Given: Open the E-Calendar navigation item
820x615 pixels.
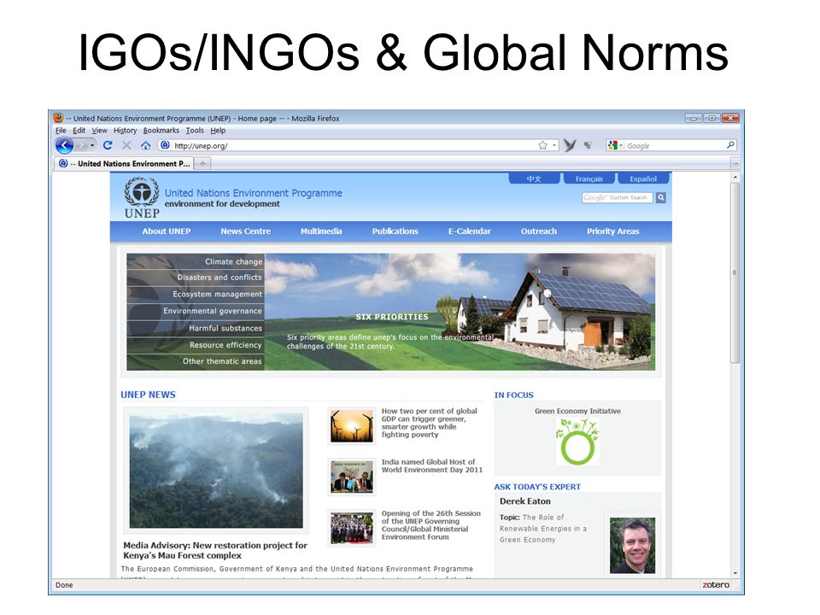Looking at the screenshot, I should (469, 231).
